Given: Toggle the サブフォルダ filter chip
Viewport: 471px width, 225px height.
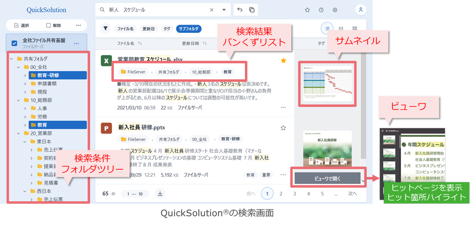Looking at the screenshot, I should pyautogui.click(x=189, y=29).
